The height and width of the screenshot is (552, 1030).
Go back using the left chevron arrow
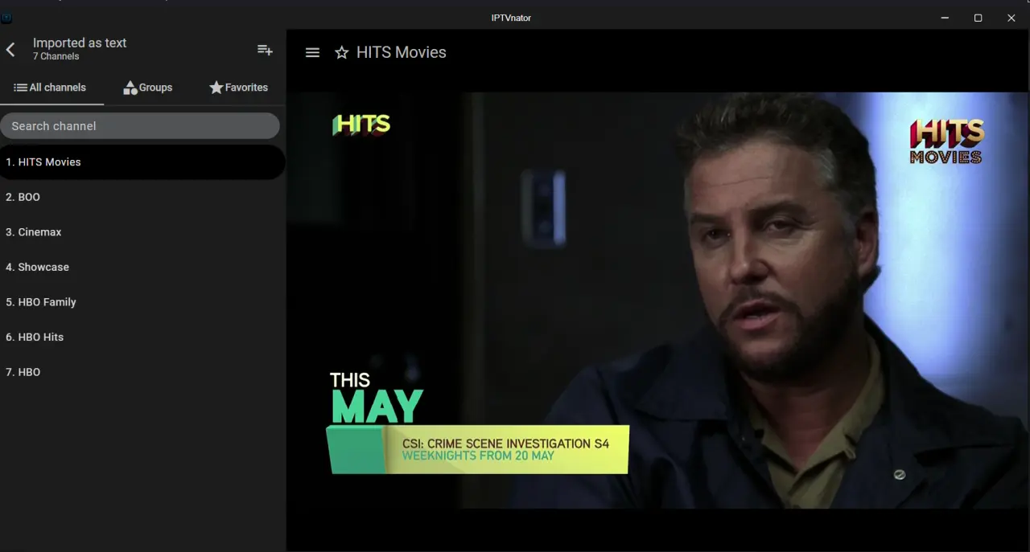[x=10, y=50]
